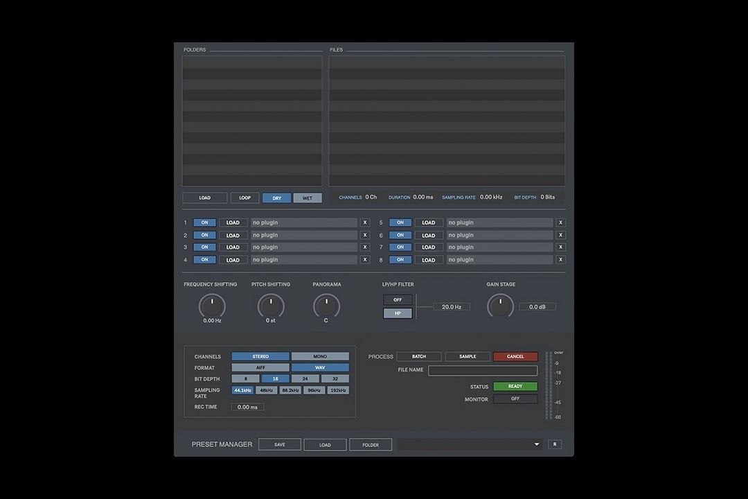
Task: Load a plugin into slot 5
Action: (429, 222)
